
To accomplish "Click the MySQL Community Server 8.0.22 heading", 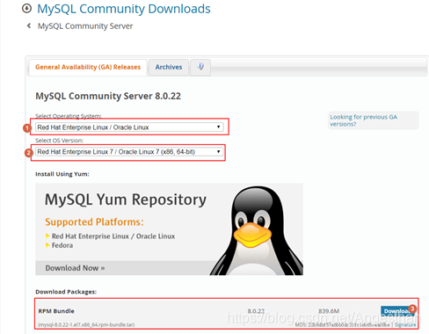I will [x=108, y=96].
